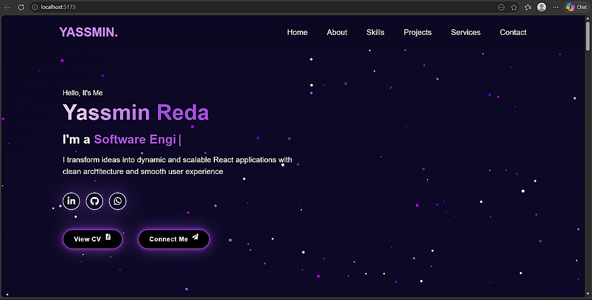Go back with the browser back arrow
This screenshot has width=592, height=300.
pyautogui.click(x=7, y=7)
